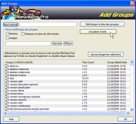136x124 pixels.
Task: Sort by the Groups column header
Action: [x=42, y=62]
